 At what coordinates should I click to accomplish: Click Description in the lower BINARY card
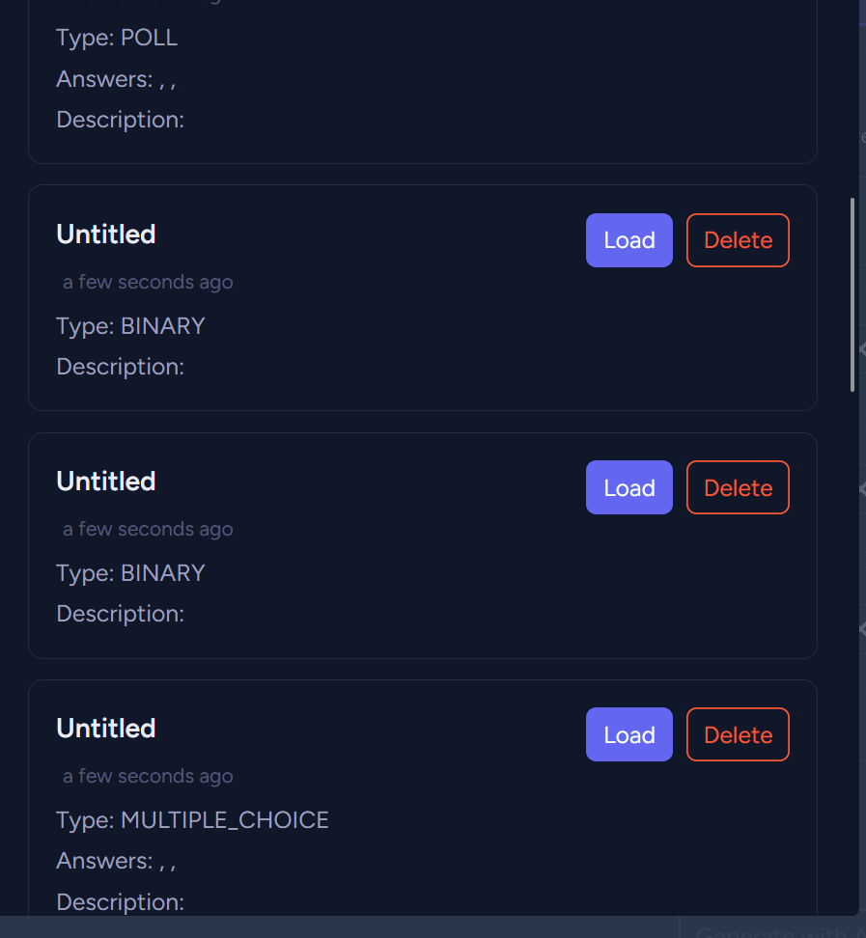(x=120, y=614)
